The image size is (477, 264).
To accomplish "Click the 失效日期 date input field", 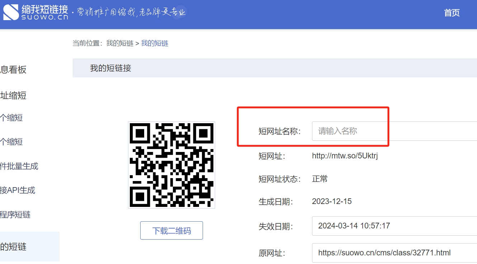I will pos(394,226).
